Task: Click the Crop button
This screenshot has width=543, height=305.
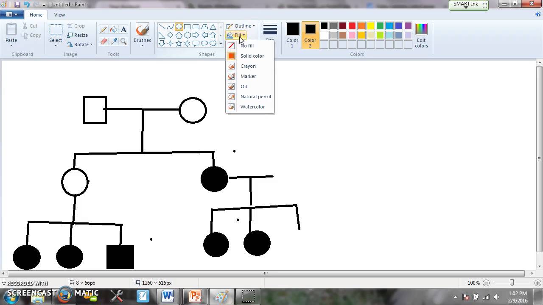Action: click(76, 26)
